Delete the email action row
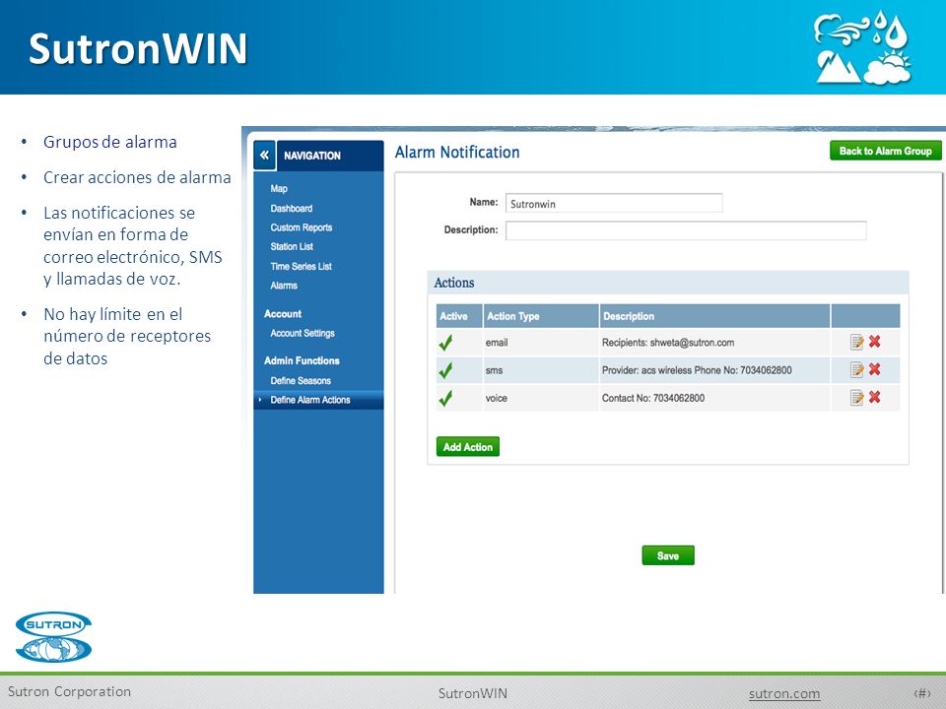 [875, 342]
